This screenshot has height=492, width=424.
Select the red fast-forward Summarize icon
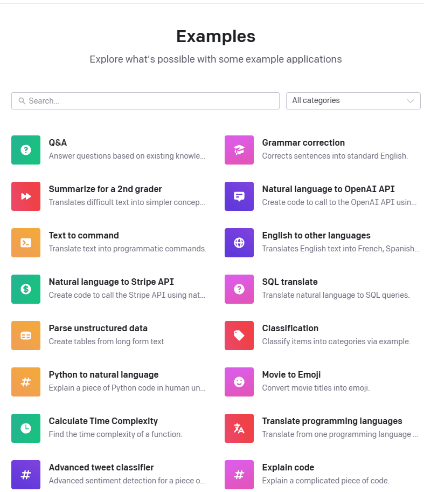pos(26,196)
